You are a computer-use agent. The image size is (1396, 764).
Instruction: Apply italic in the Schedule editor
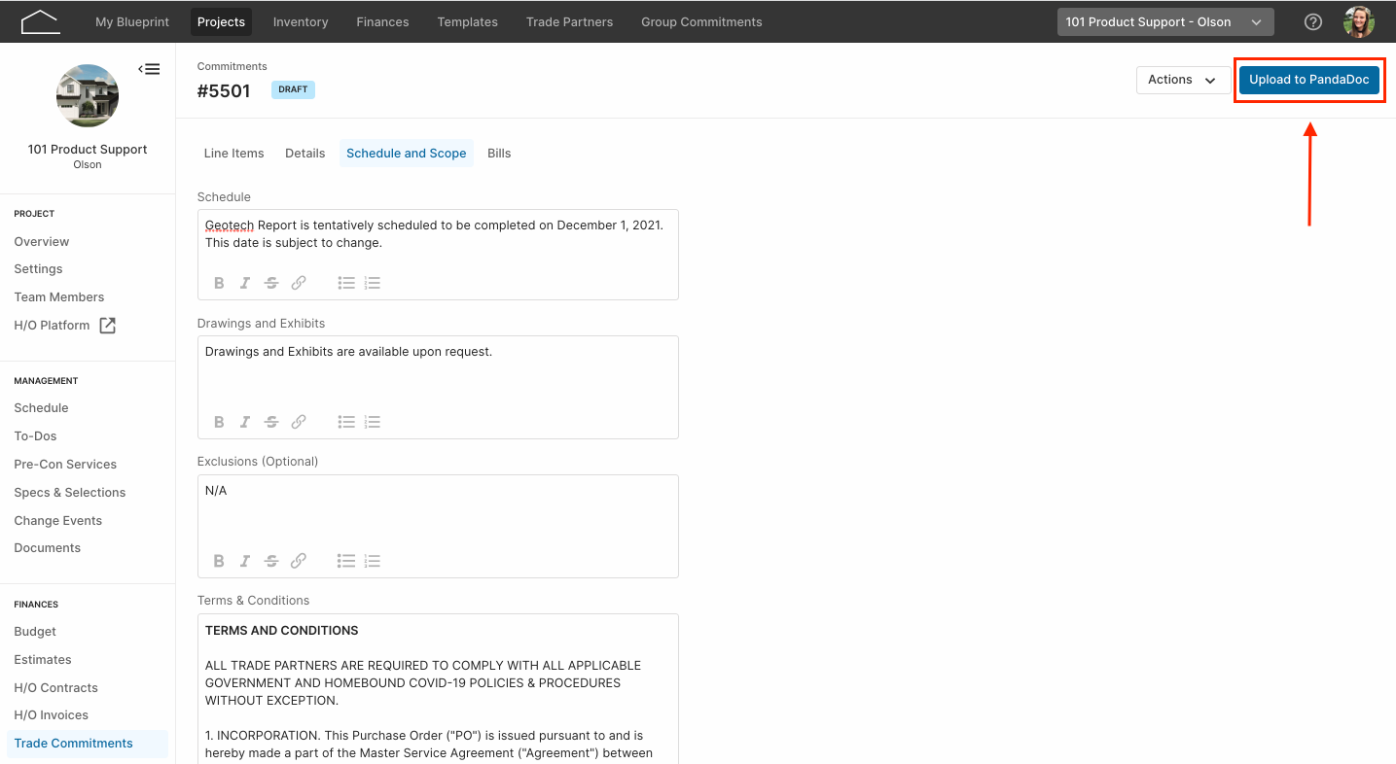point(245,283)
